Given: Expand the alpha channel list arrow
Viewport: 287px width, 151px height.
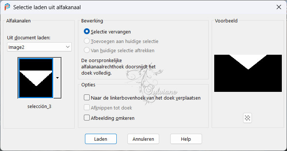Looking at the screenshot, I should (58, 78).
